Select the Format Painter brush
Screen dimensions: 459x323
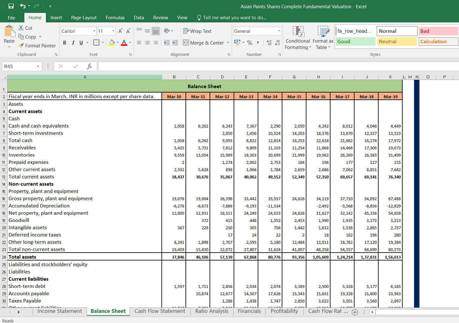[x=21, y=45]
